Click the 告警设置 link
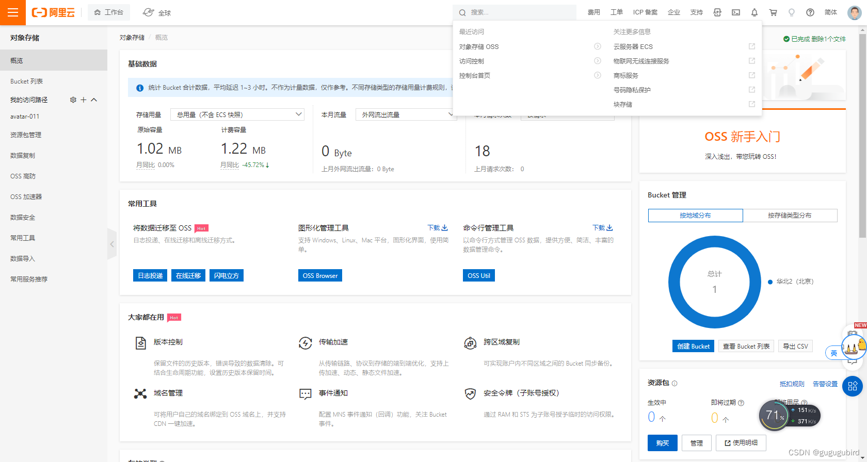 point(825,384)
